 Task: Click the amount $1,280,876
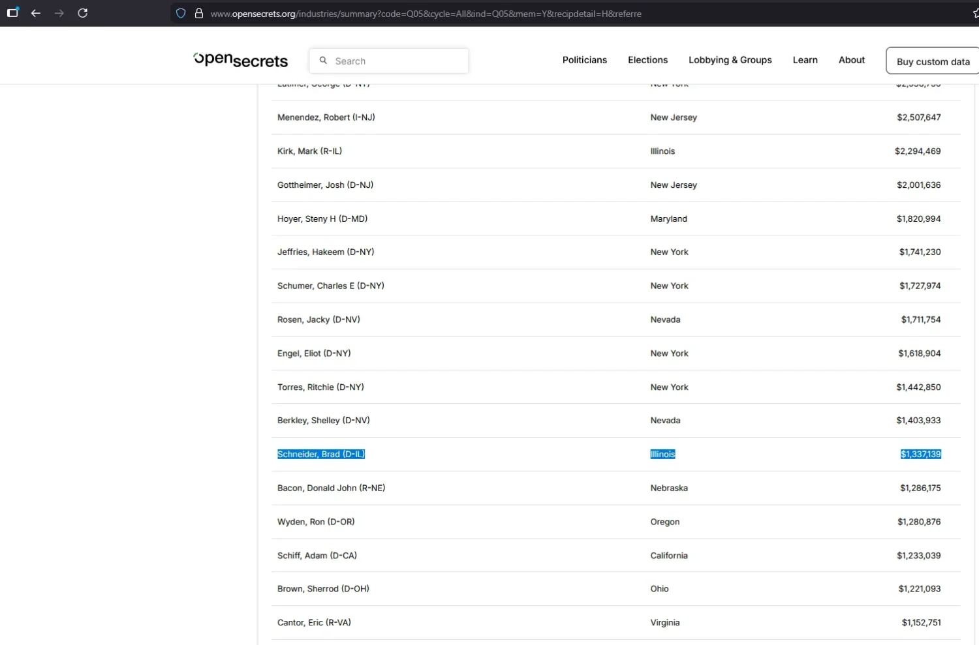[x=919, y=522]
